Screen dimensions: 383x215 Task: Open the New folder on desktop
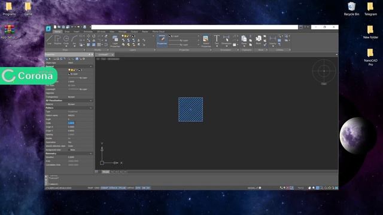(x=370, y=32)
